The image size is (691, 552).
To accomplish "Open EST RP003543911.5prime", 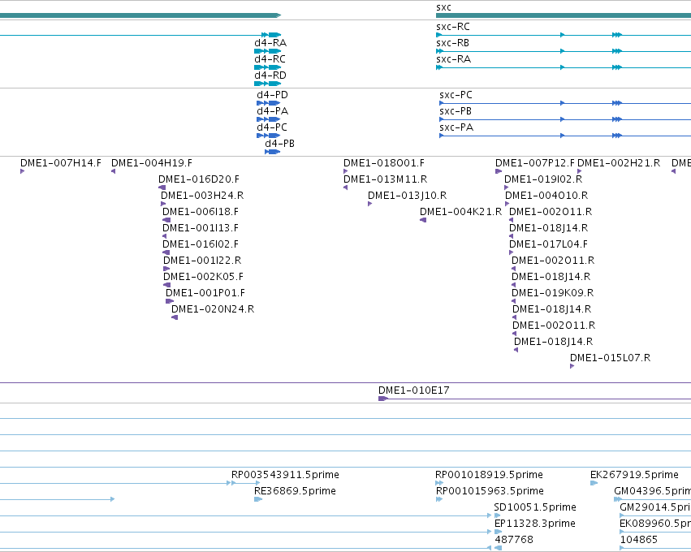I will (285, 475).
